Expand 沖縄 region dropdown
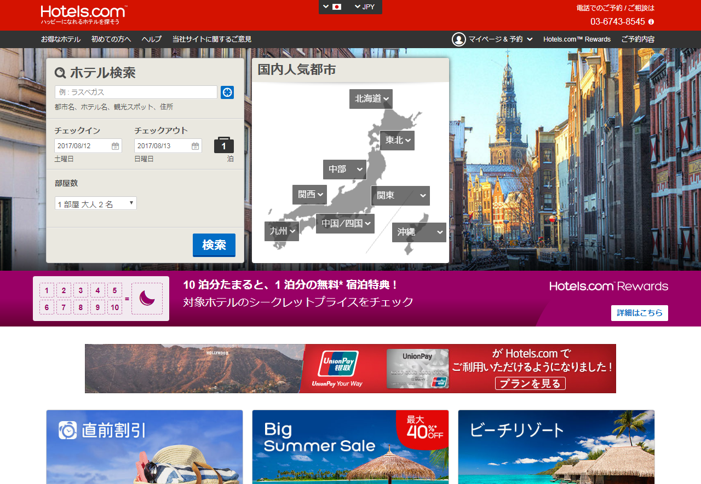Screen dimensions: 701x484 (x=419, y=232)
